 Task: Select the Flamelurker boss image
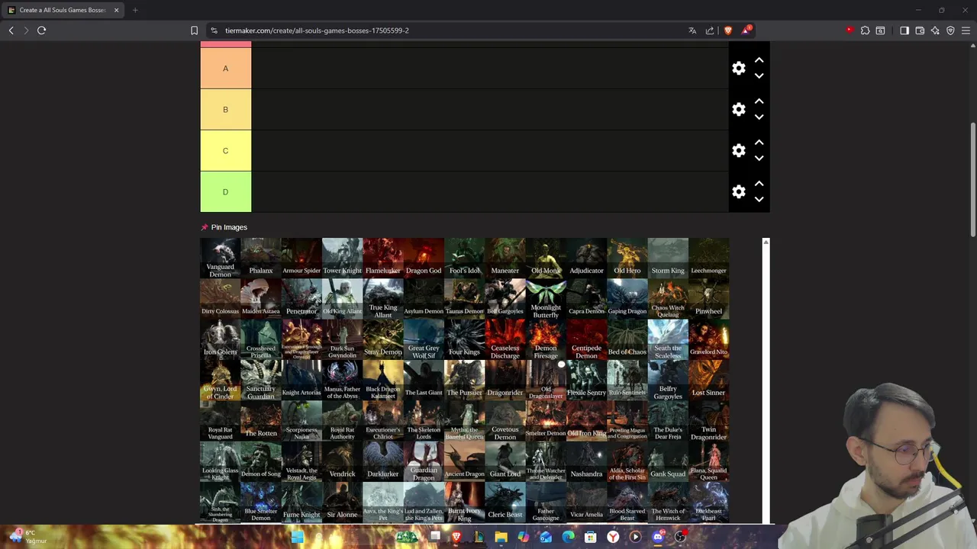382,258
